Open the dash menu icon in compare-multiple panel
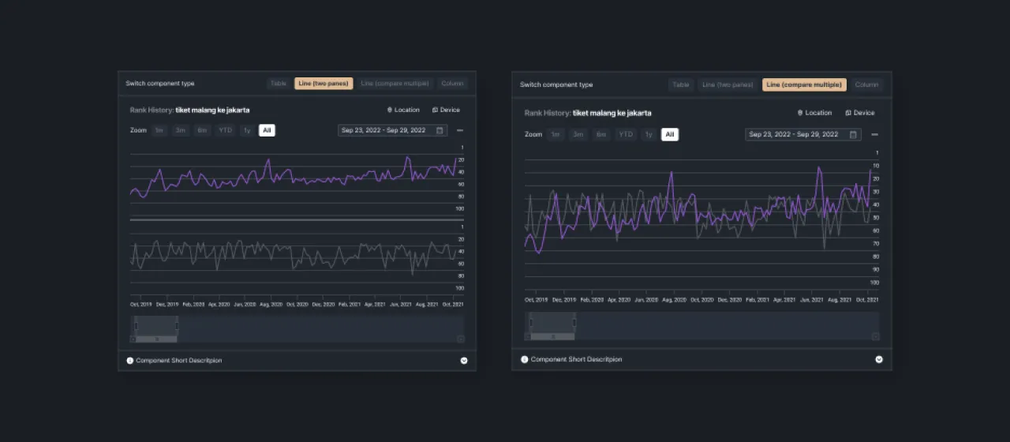This screenshot has width=1010, height=442. coord(874,134)
